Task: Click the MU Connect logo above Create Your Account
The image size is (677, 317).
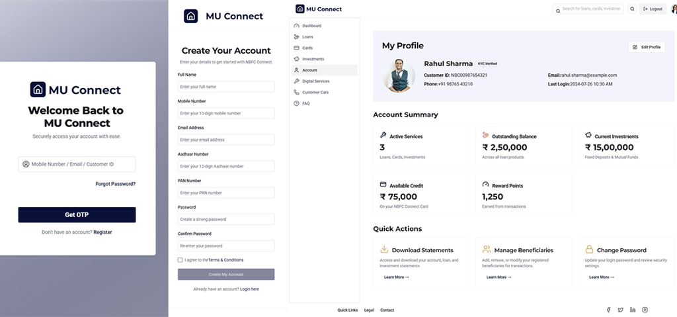Action: (191, 17)
